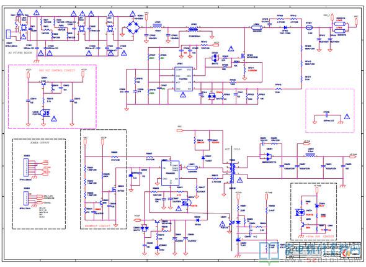Select the FAN7530 controller IC block

click(x=184, y=79)
